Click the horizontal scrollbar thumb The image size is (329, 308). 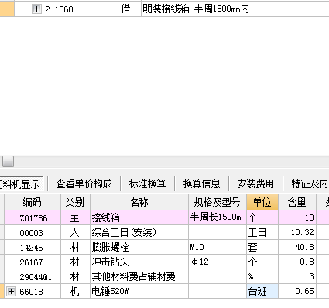coord(8,162)
